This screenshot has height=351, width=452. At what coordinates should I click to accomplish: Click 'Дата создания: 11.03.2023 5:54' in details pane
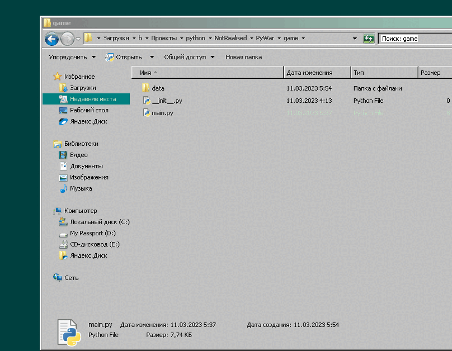(x=293, y=325)
